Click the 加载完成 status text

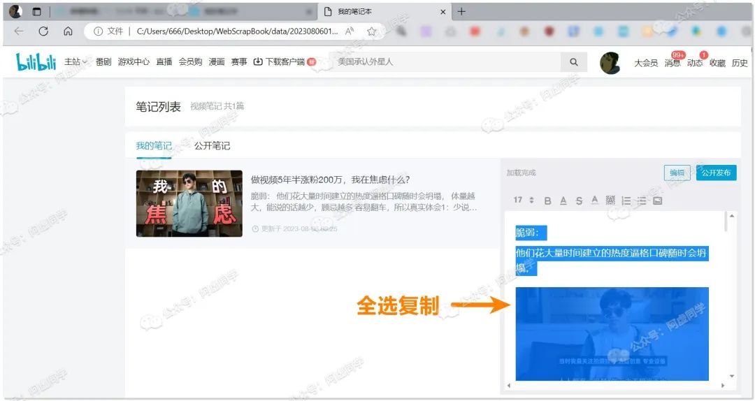point(521,173)
